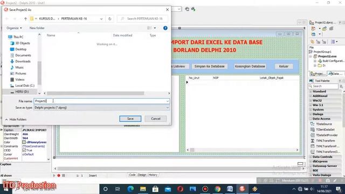
Task: Open Mail app from taskbar
Action: coord(168,189)
